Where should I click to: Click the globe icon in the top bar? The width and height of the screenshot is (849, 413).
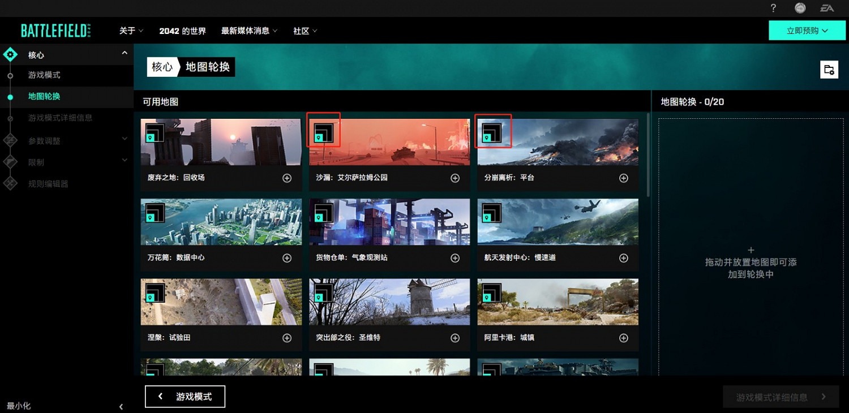[800, 8]
